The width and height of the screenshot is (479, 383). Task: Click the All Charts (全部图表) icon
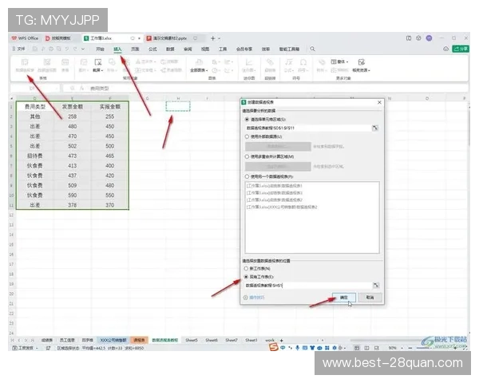[x=199, y=62]
